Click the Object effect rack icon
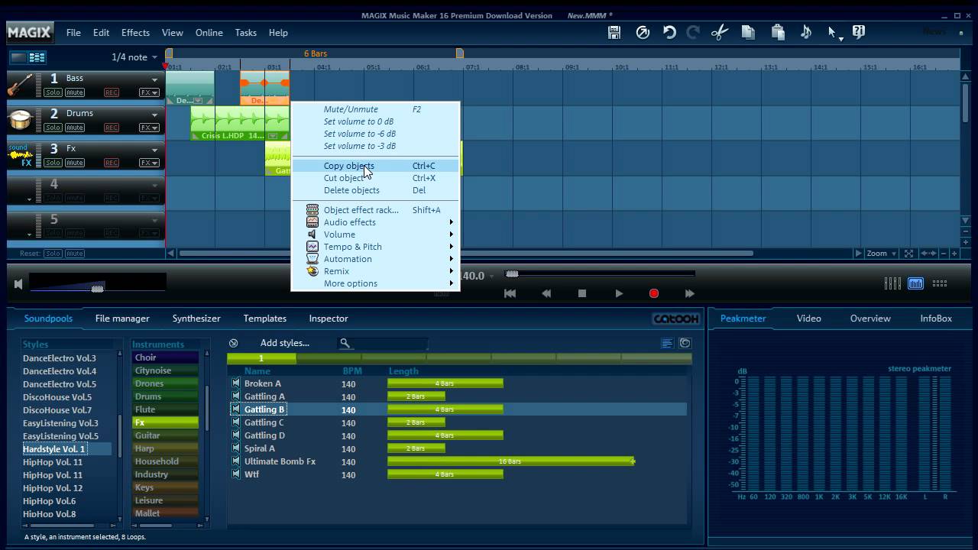 pos(313,210)
